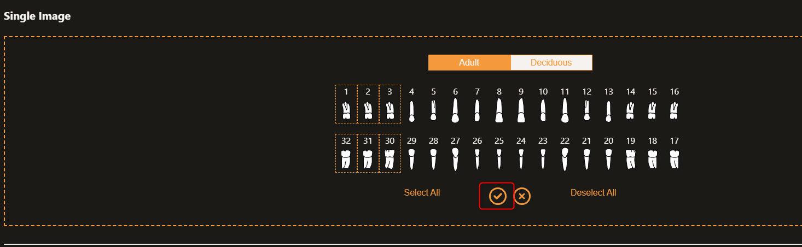Choose tooth 11 upper canine icon
The height and width of the screenshot is (247, 802).
coord(565,110)
